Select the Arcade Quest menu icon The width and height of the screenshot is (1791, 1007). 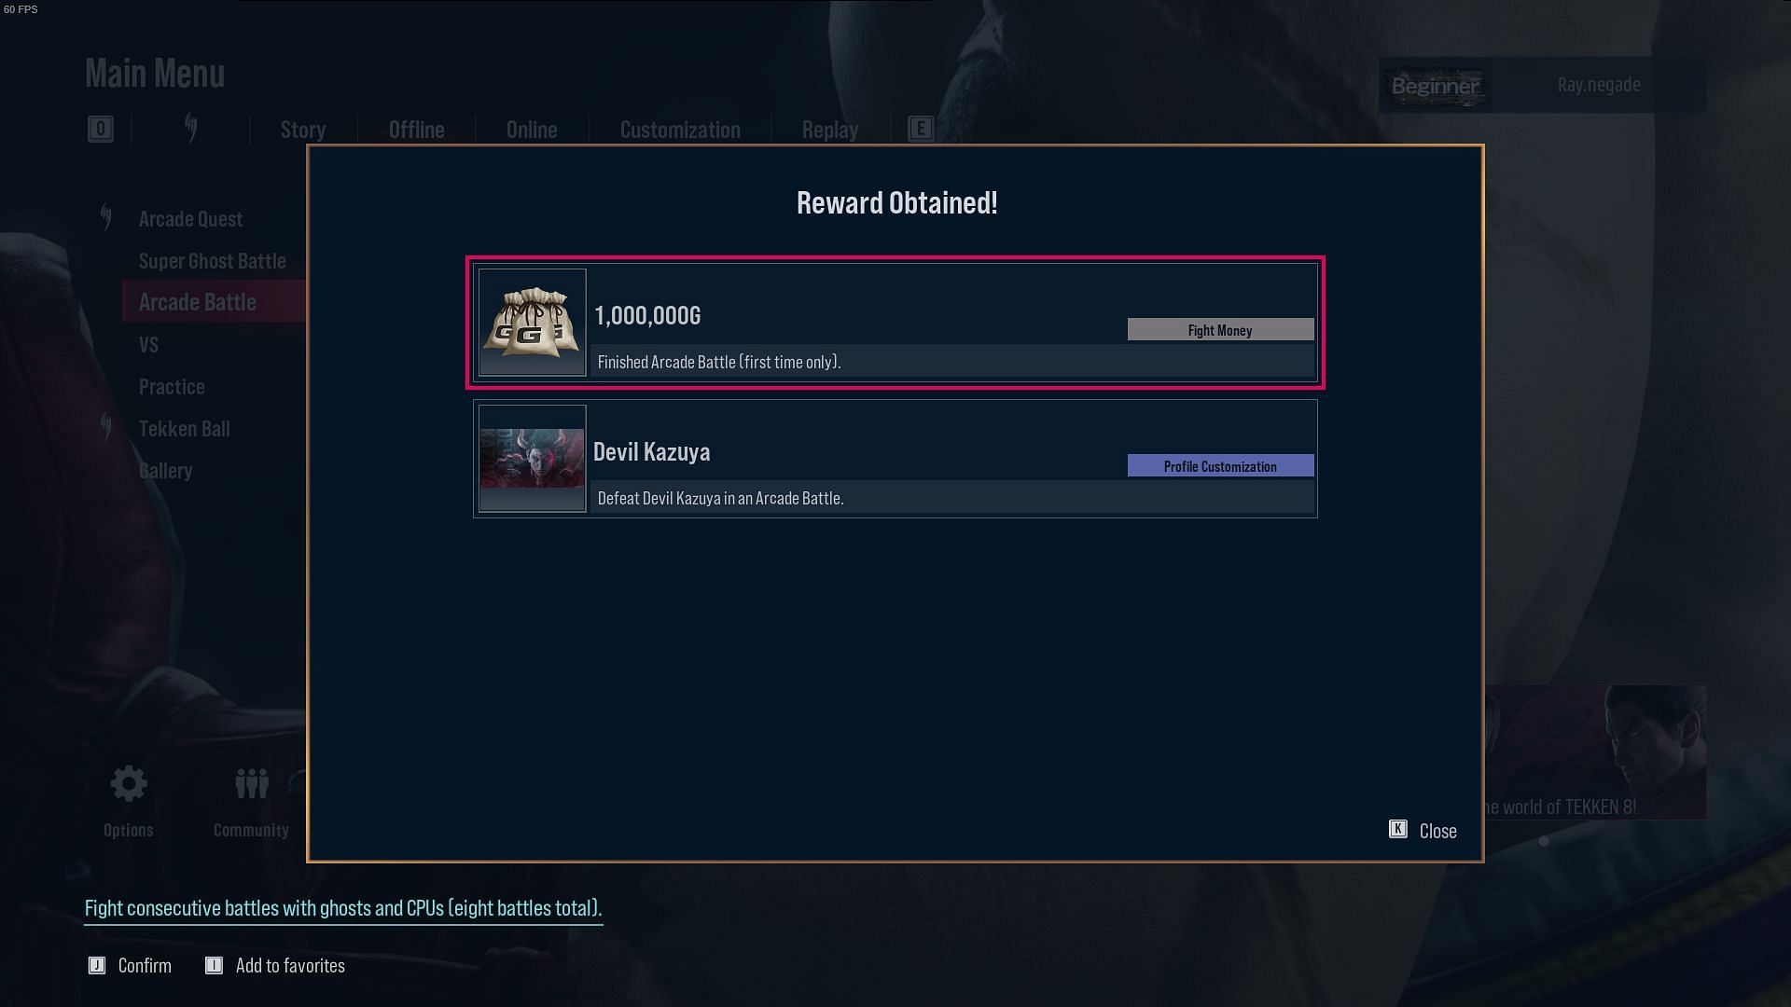[x=104, y=217]
